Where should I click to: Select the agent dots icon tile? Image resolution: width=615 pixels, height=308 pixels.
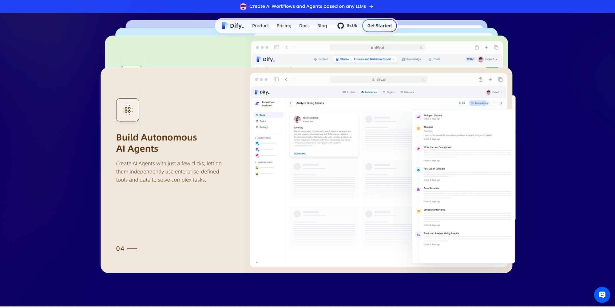click(128, 110)
